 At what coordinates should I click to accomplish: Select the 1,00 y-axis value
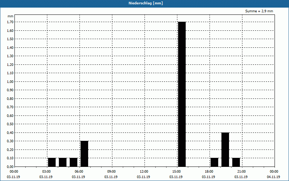(10, 81)
